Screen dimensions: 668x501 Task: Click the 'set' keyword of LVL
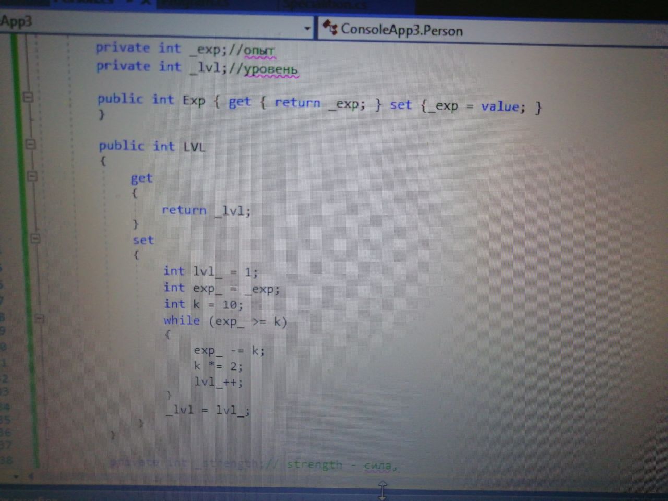coord(143,240)
